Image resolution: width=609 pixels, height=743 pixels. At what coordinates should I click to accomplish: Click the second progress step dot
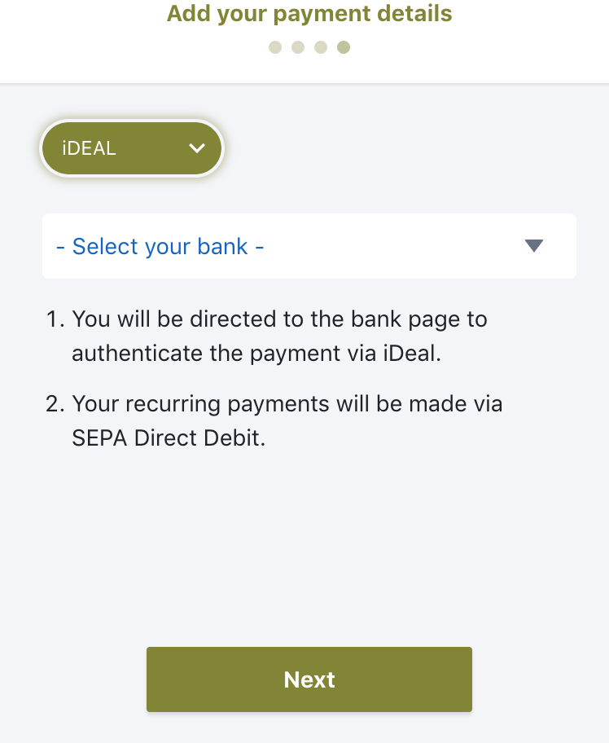pyautogui.click(x=298, y=47)
